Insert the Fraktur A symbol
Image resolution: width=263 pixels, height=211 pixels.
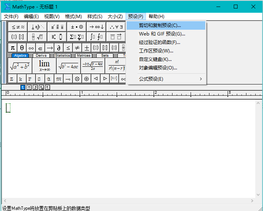click(x=49, y=79)
